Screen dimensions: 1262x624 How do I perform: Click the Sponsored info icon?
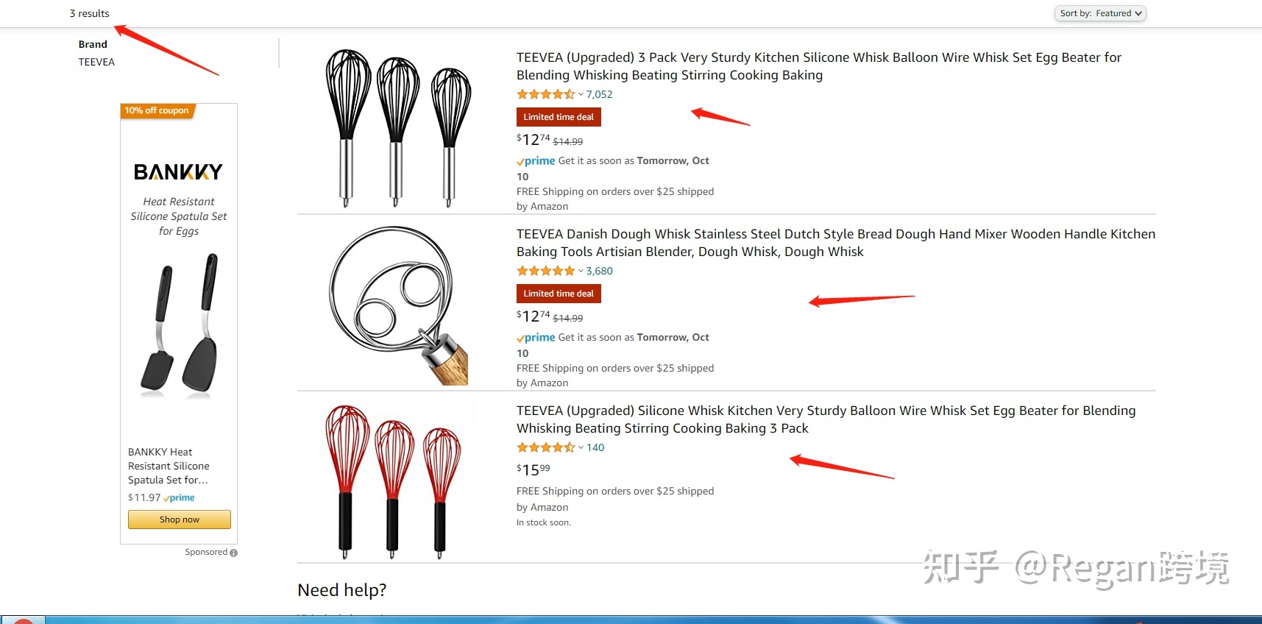coord(233,553)
